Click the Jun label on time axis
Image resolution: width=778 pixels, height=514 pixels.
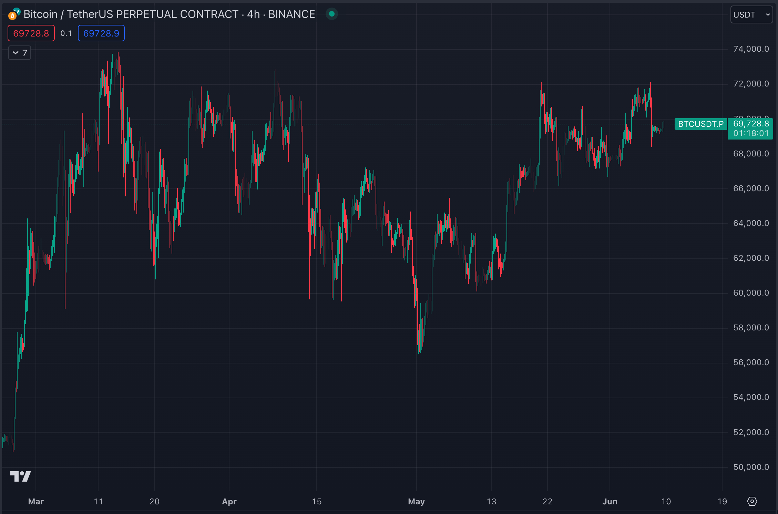[x=610, y=501]
